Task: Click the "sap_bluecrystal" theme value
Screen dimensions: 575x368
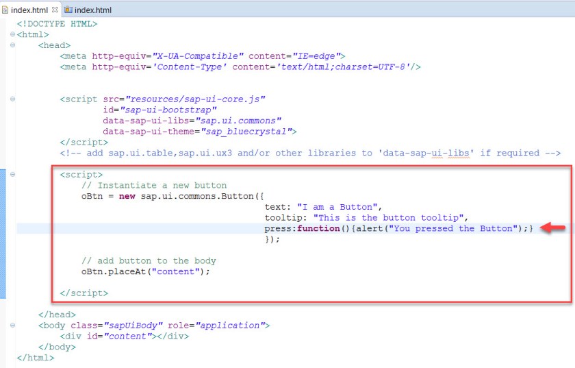Action: point(246,132)
